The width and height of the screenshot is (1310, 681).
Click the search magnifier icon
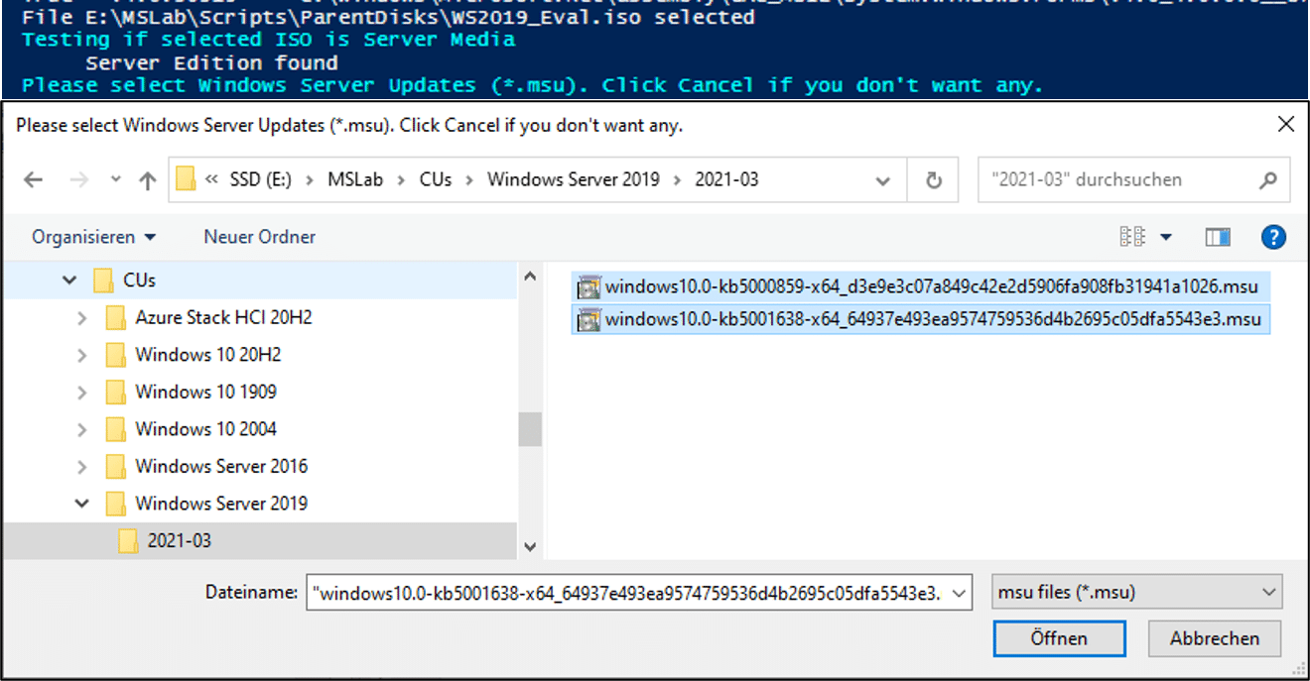pos(1267,180)
